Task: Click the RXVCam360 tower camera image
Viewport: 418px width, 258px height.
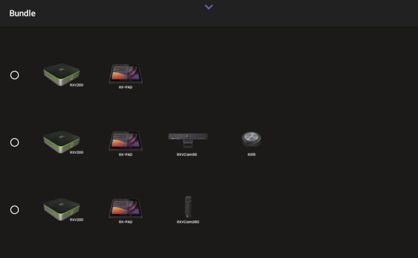Action: pyautogui.click(x=188, y=207)
